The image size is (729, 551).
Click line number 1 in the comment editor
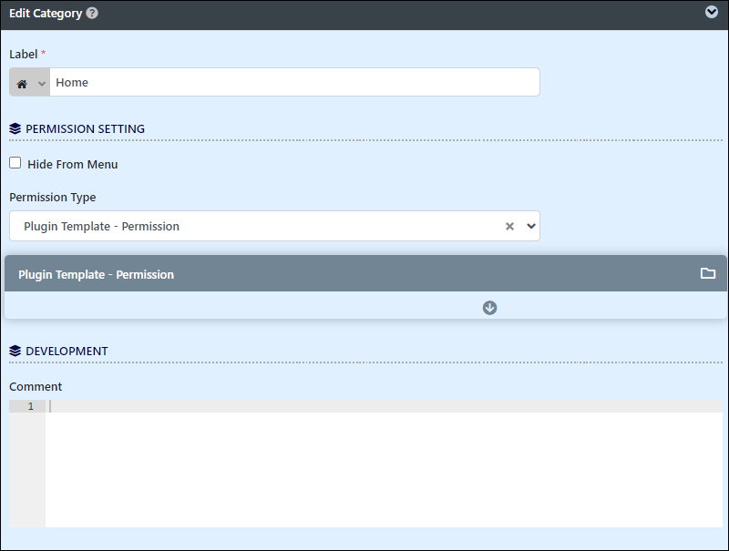[x=31, y=406]
